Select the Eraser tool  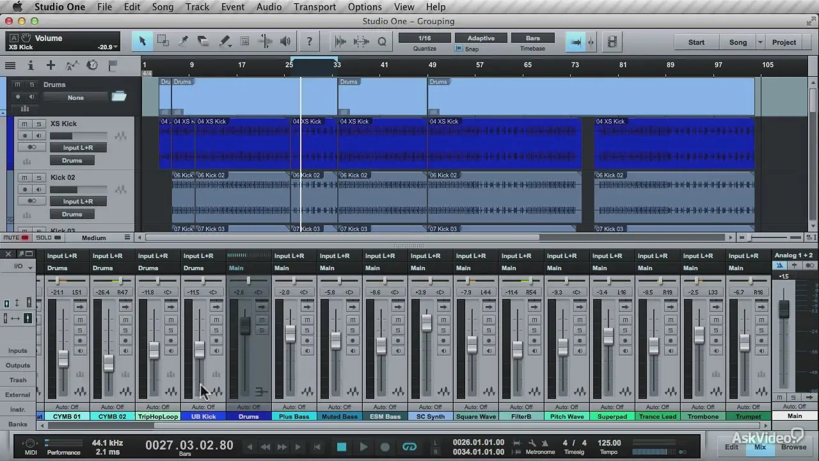[x=203, y=42]
